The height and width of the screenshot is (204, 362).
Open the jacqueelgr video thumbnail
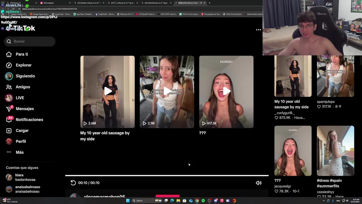tap(293, 151)
